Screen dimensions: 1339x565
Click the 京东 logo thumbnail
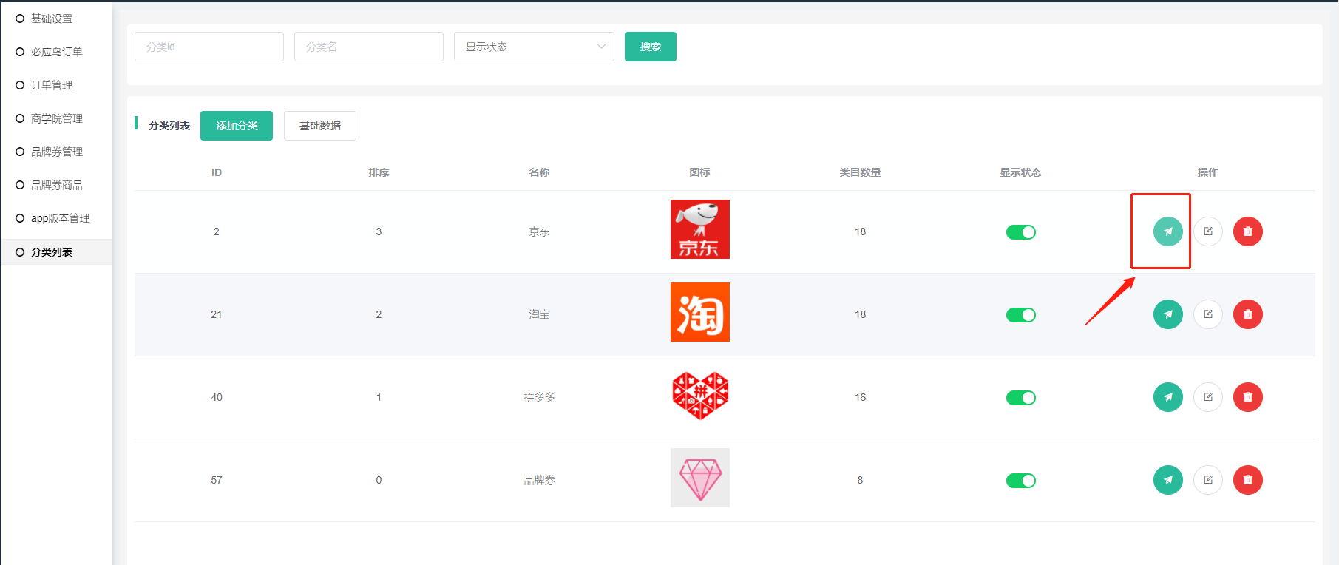coord(699,229)
